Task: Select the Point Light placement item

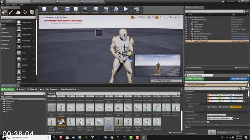Action: (x=26, y=40)
